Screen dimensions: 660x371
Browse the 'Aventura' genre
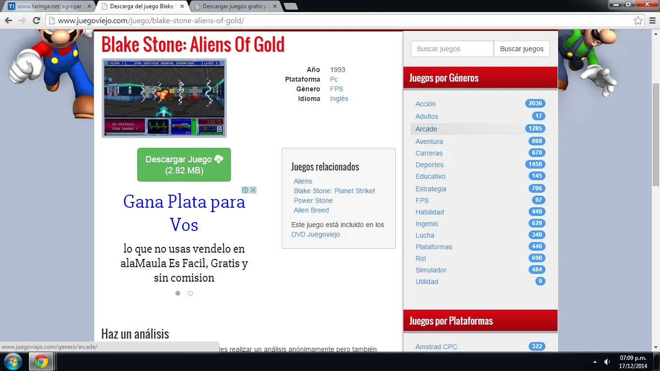pos(429,142)
